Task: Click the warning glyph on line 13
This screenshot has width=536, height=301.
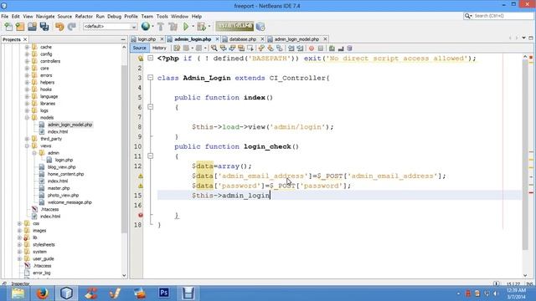Action: point(141,176)
